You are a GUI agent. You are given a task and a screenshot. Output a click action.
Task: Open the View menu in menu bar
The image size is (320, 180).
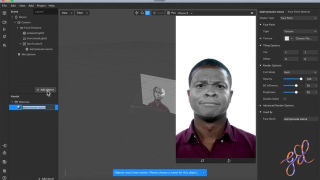pos(22,5)
